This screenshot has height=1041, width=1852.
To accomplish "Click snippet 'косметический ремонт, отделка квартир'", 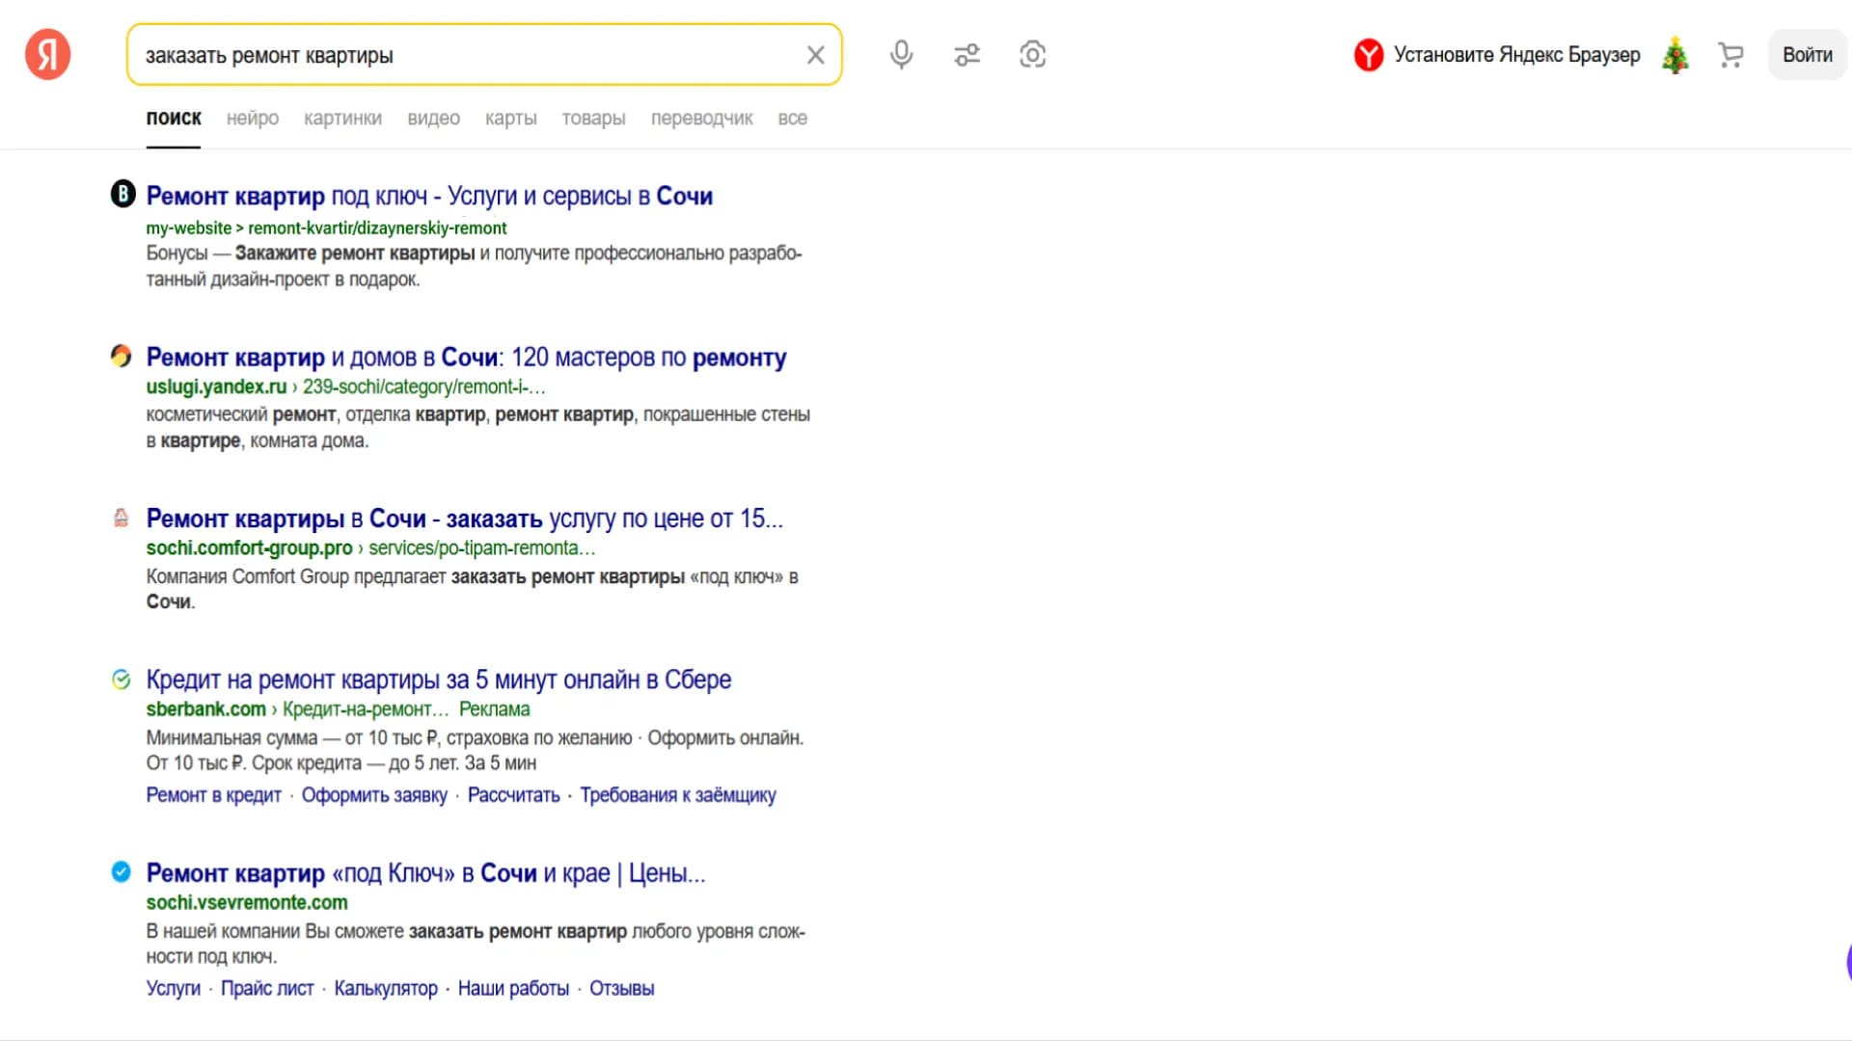I will pyautogui.click(x=316, y=414).
